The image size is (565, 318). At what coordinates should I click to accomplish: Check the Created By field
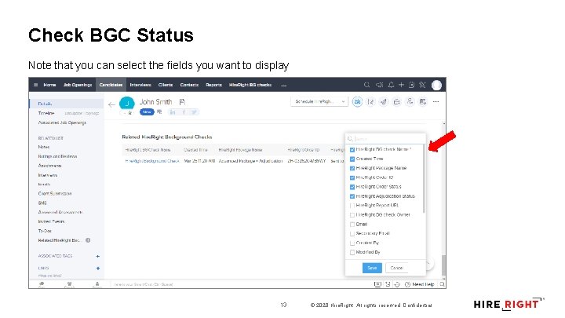click(352, 243)
